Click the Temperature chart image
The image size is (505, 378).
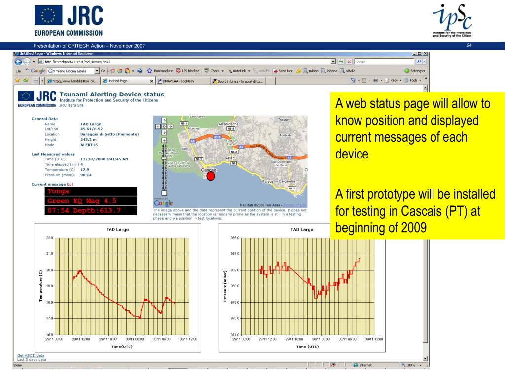(118, 288)
